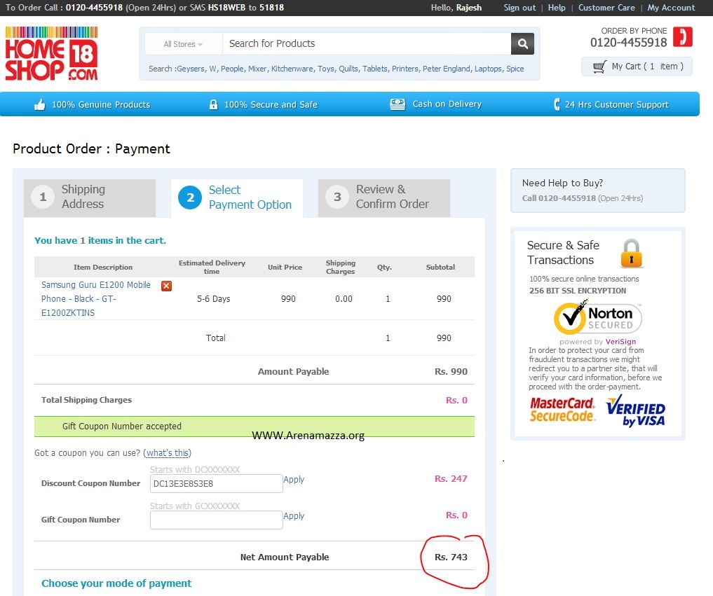Open Samsung Guru E1200 product link
713x596 pixels.
(96, 299)
